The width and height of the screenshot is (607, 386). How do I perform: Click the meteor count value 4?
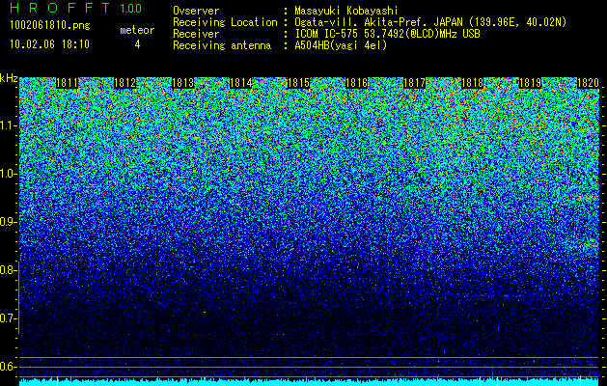(x=137, y=44)
